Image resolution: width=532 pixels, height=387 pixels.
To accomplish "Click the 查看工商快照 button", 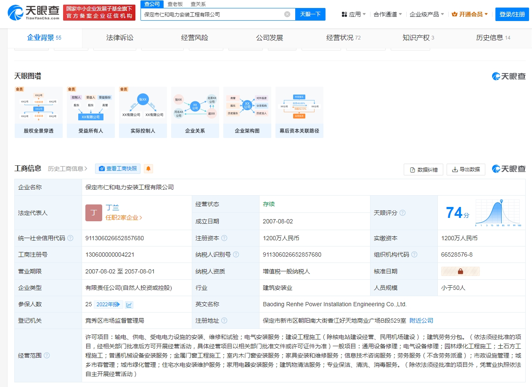I will 118,169.
